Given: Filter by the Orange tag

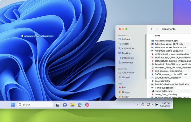Looking at the screenshot, I should (x=124, y=92).
